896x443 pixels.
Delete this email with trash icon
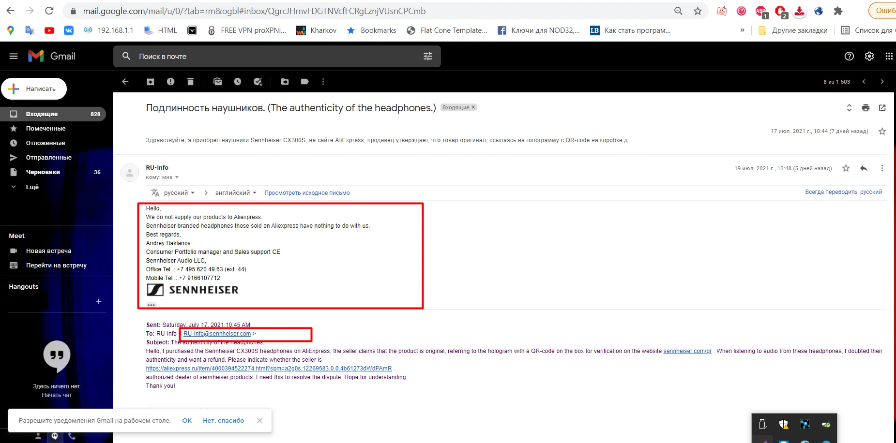[190, 82]
